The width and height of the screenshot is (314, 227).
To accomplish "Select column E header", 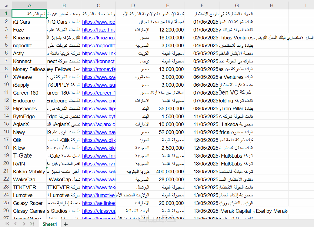I will pyautogui.click(x=168, y=5).
